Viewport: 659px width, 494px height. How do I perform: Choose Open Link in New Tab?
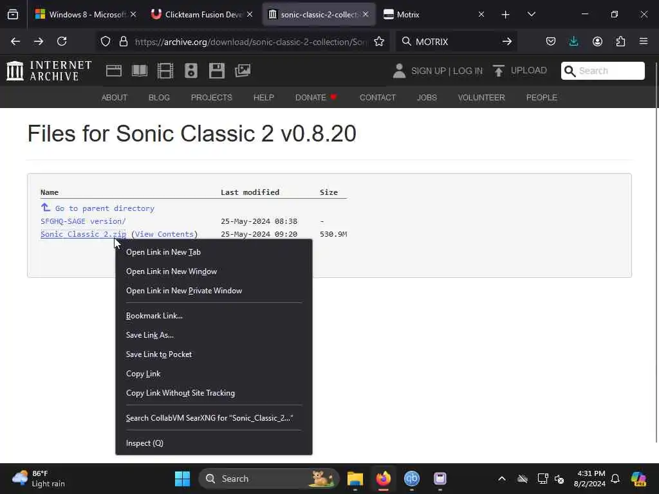click(x=214, y=252)
